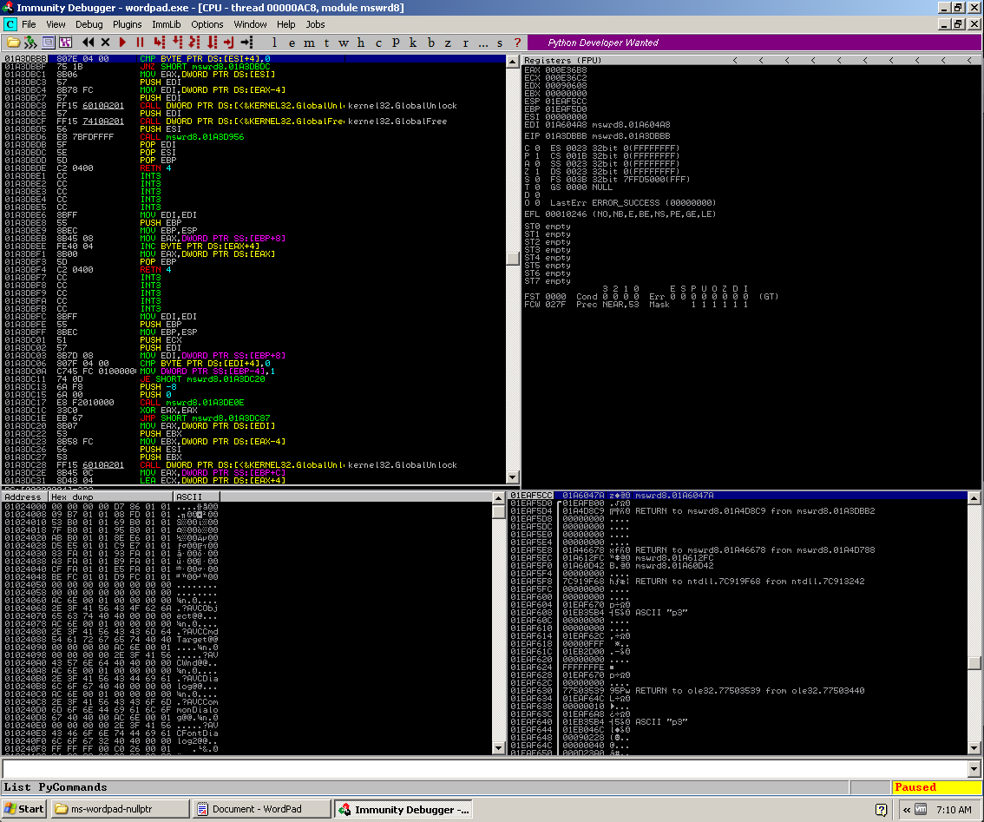Click the Go to address arrow icon

click(246, 43)
